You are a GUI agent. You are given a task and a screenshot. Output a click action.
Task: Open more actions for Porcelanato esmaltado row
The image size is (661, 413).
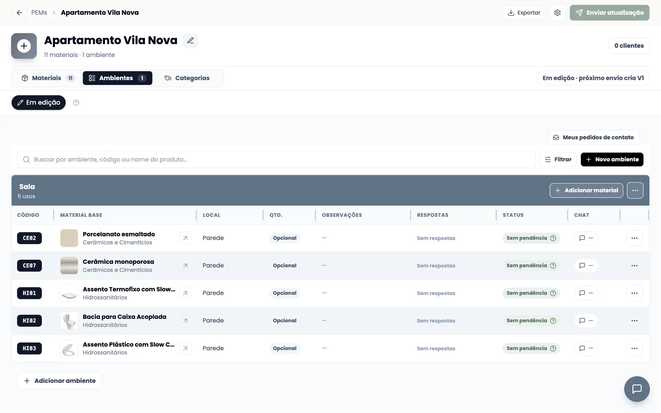[x=635, y=238]
